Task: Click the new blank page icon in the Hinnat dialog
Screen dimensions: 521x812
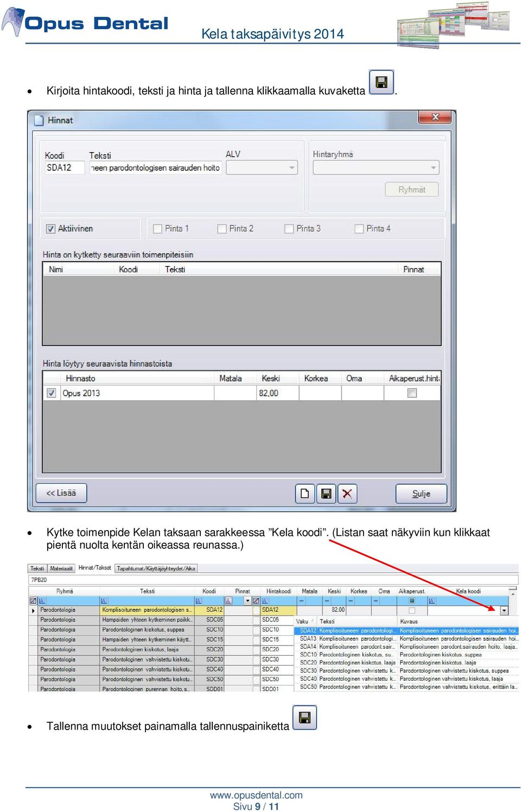Action: tap(305, 494)
